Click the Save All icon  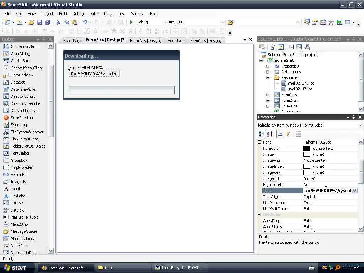(48, 22)
